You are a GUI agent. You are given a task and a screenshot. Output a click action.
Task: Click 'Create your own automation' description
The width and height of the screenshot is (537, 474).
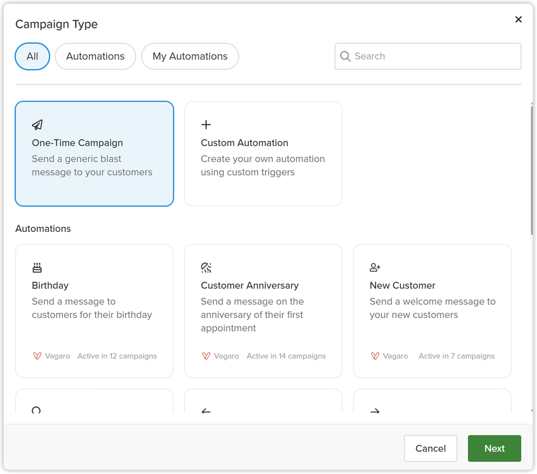tap(262, 166)
